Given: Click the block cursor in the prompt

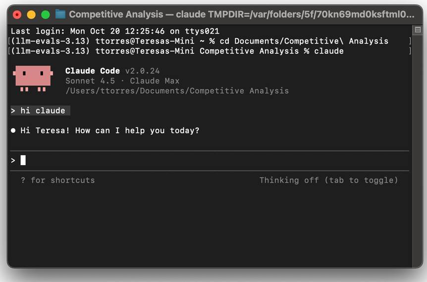Looking at the screenshot, I should pos(23,160).
